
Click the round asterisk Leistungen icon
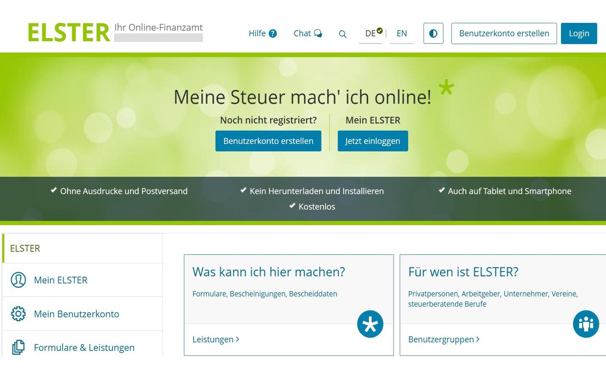point(370,324)
